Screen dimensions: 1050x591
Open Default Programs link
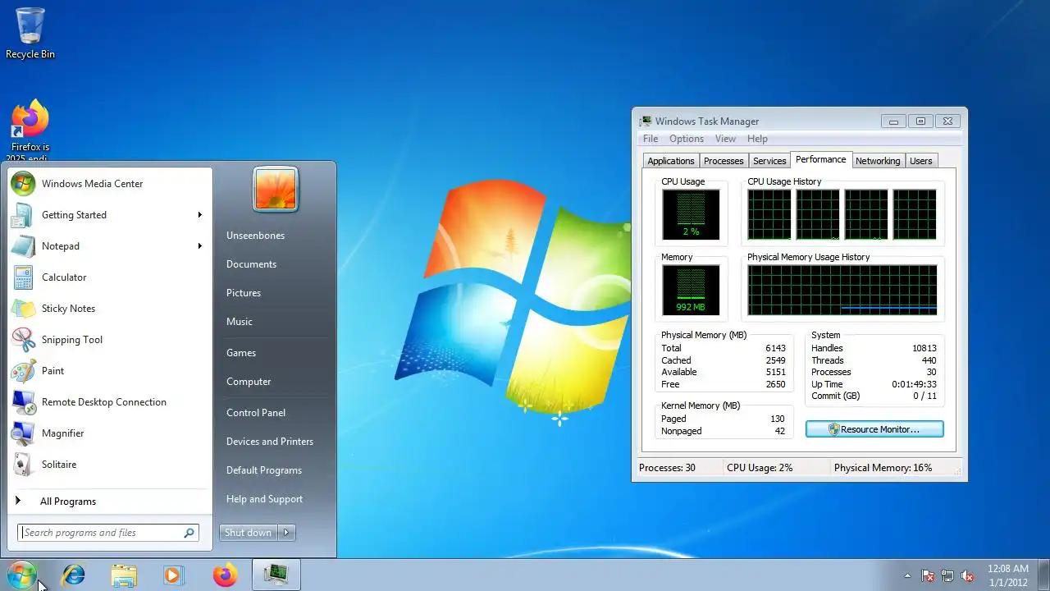(x=264, y=470)
